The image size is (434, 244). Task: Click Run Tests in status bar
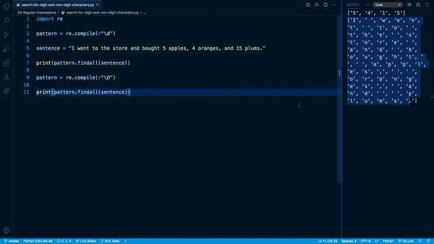(x=110, y=241)
